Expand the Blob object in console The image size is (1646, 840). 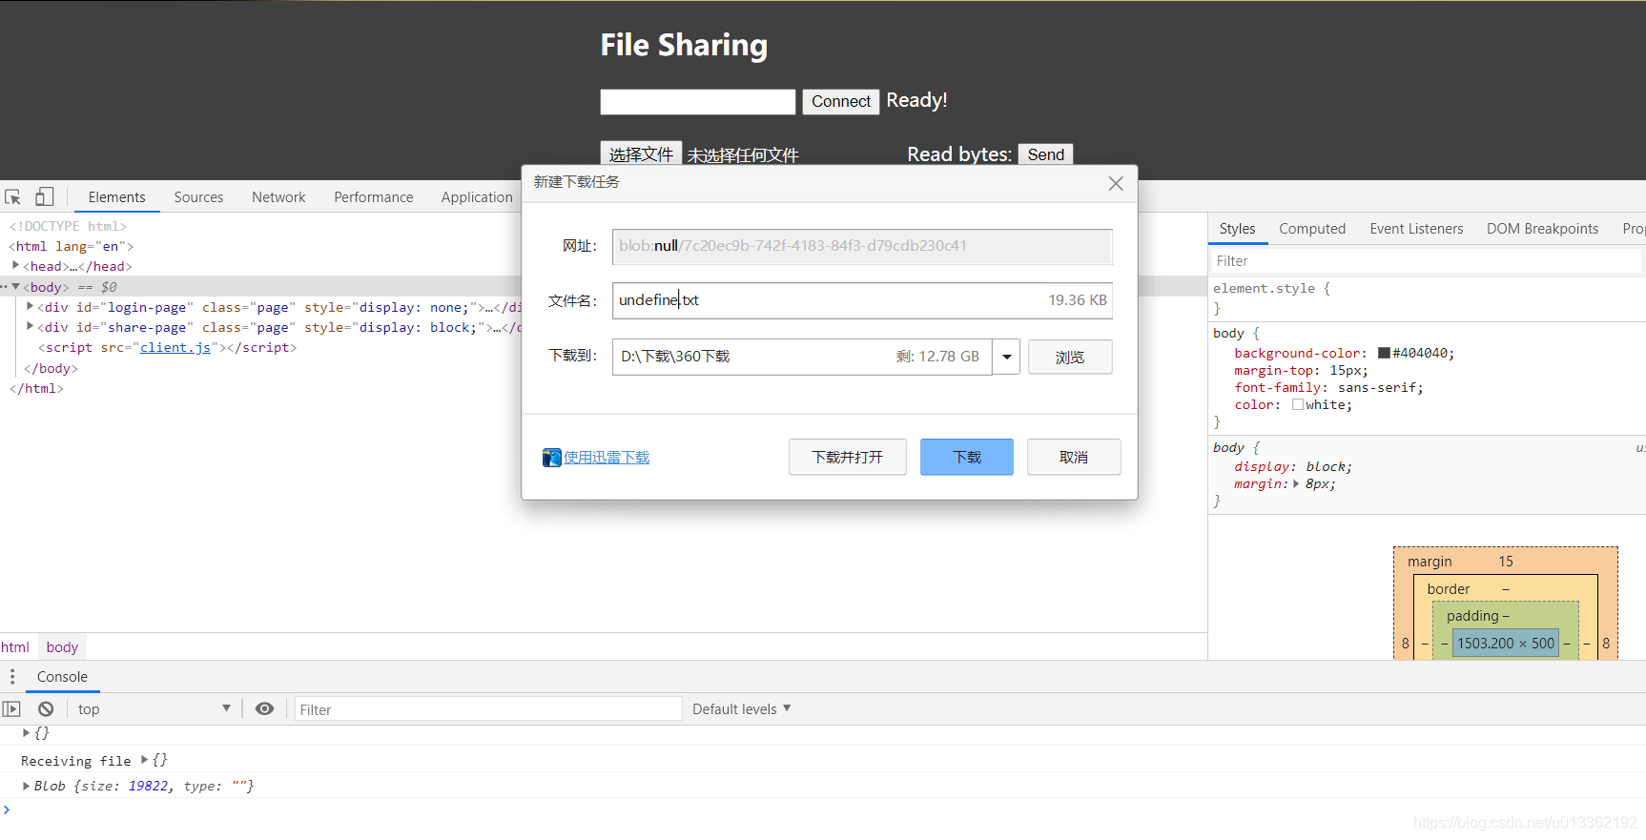tap(26, 786)
